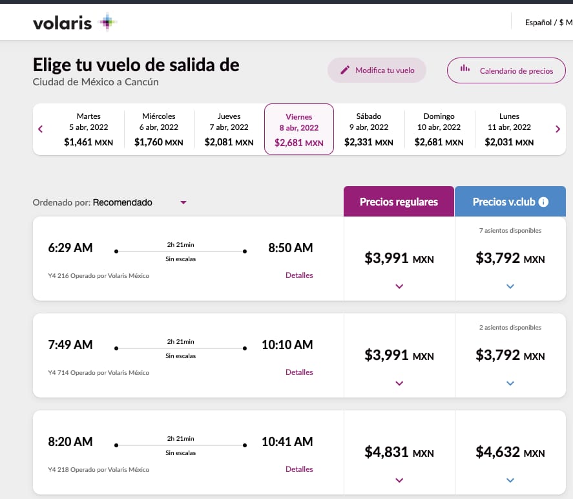Click pencil icon in Modifica tu vuelo

(x=345, y=70)
